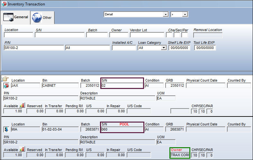
Task: Click the window icon on the General tab
Action: 8,17
